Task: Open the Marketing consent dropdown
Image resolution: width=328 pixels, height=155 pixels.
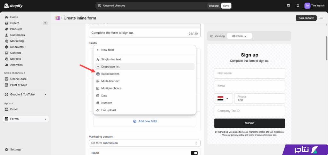Action: 144,143
